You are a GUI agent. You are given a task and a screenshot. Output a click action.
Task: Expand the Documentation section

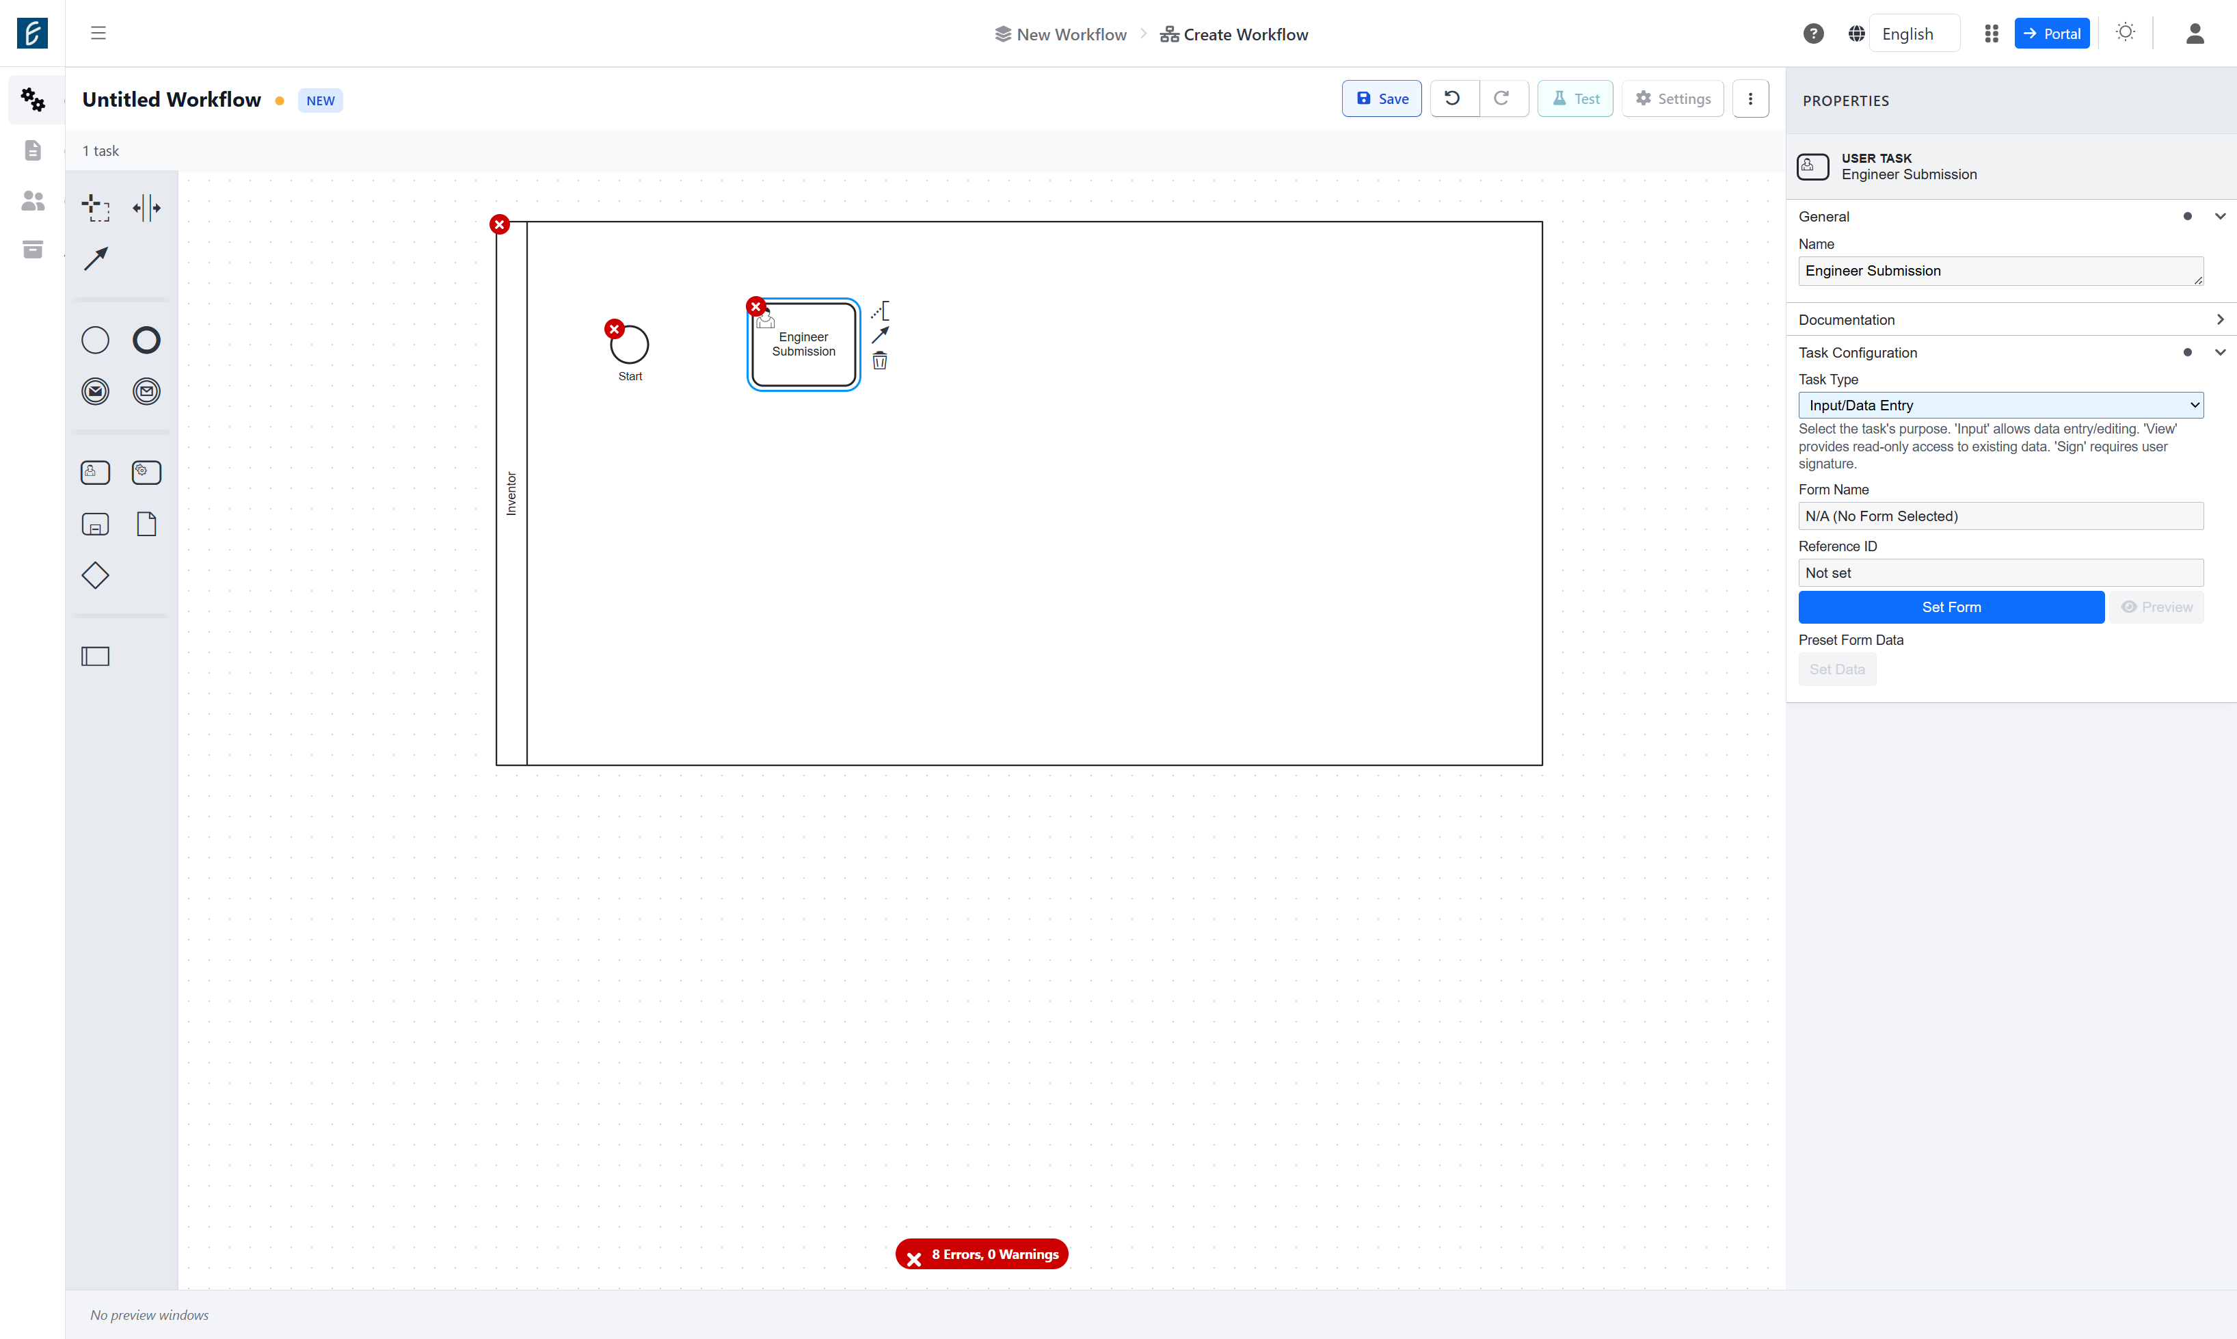click(2011, 319)
